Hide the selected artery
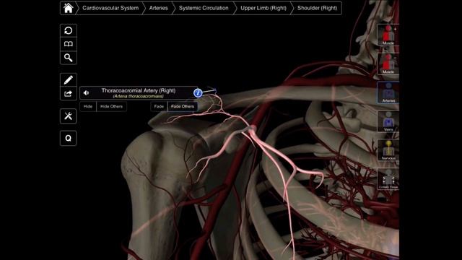 (88, 106)
